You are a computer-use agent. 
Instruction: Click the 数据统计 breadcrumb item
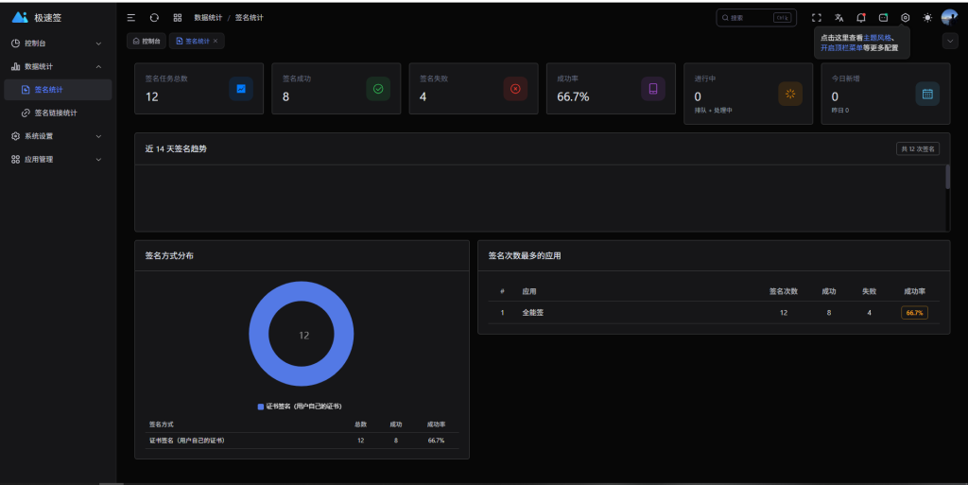tap(208, 18)
